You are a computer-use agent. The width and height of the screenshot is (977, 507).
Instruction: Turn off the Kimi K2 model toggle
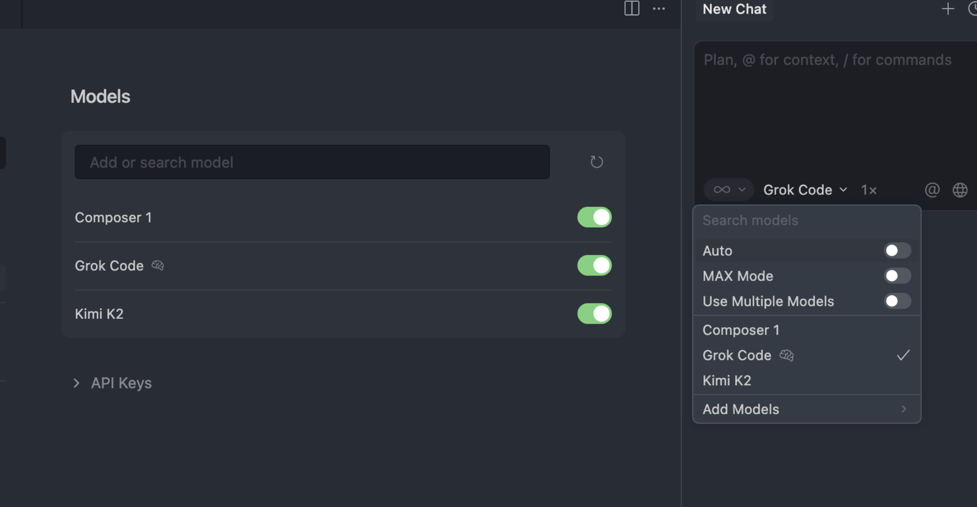coord(594,314)
